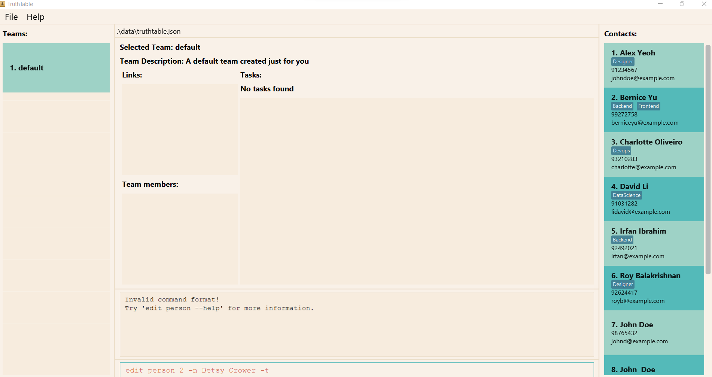712x377 pixels.
Task: Close the TruthTable window
Action: pos(704,4)
